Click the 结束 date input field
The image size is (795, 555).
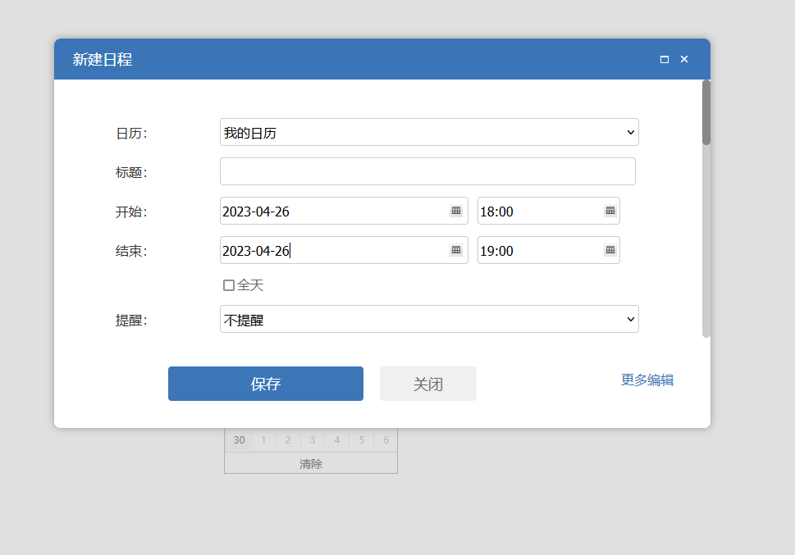[x=332, y=250]
